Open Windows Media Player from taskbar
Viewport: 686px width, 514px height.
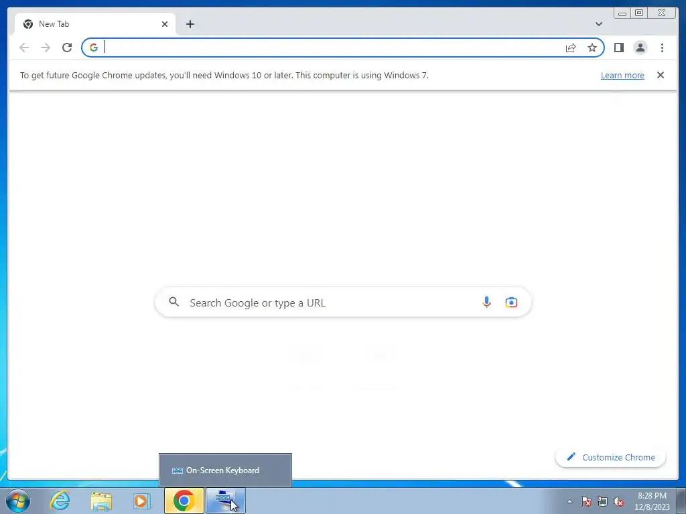pos(141,501)
